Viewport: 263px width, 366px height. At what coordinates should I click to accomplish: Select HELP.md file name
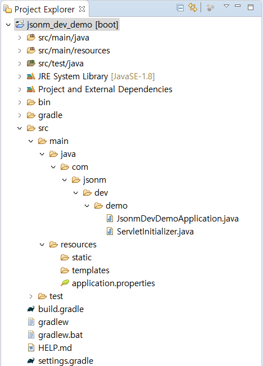[x=55, y=348]
